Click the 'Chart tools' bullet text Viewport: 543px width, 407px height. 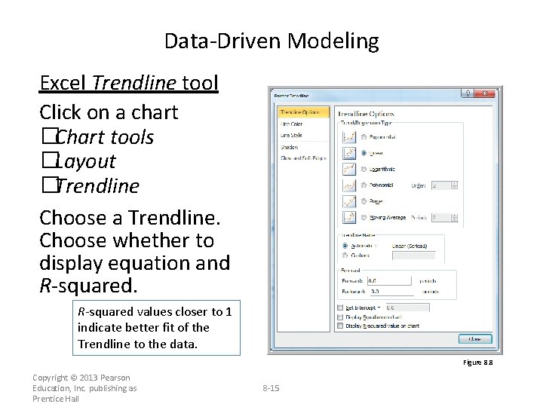coord(105,137)
